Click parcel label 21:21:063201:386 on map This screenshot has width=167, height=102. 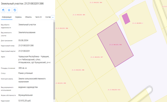[62, 28]
